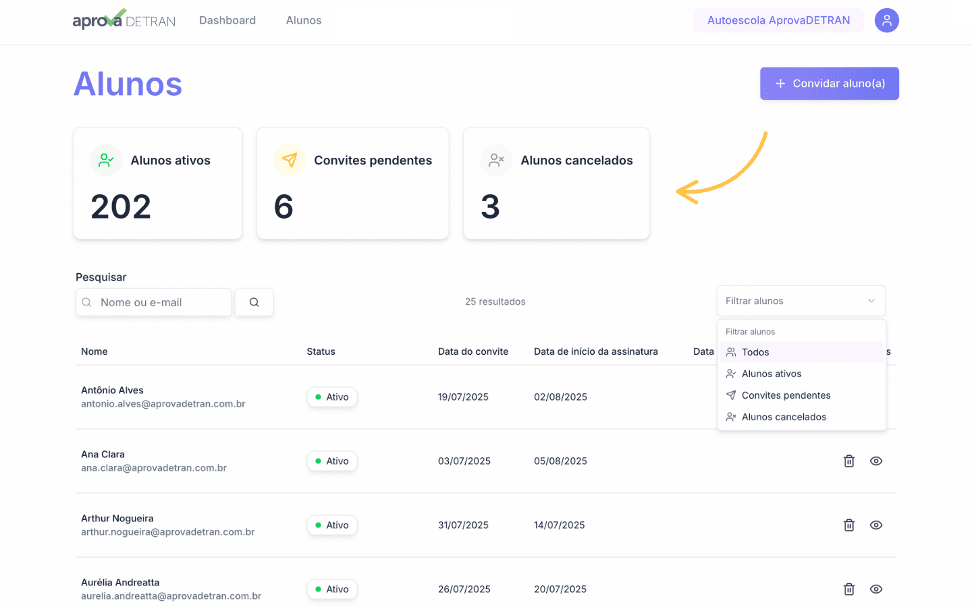The image size is (972, 607).
Task: Select the name Arthur Nogueira
Action: coord(117,518)
